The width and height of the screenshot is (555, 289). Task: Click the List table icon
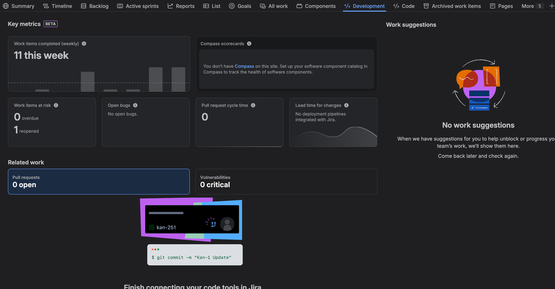(x=206, y=6)
